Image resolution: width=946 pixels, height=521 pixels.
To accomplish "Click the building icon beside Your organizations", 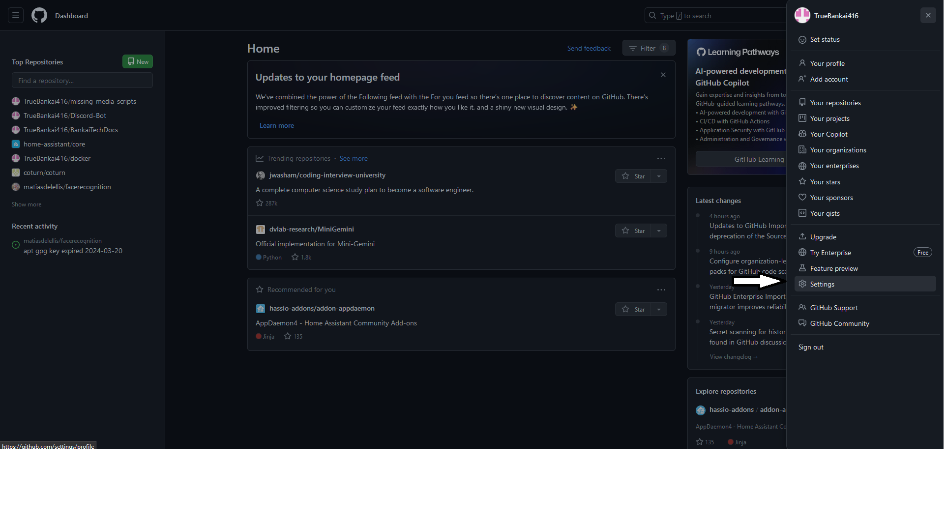I will click(x=802, y=149).
